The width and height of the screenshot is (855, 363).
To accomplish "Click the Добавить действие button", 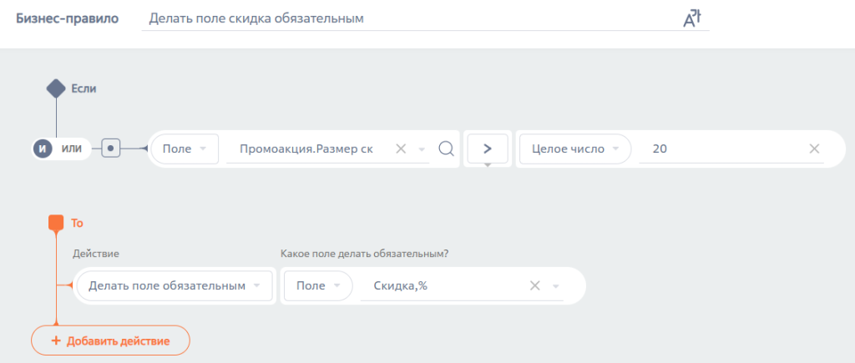I will [x=110, y=340].
